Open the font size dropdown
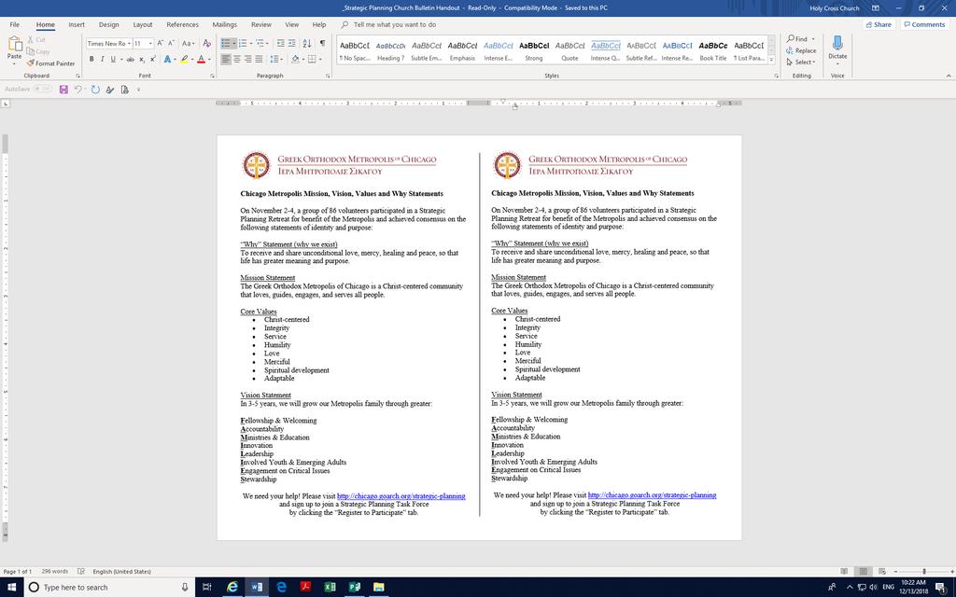The image size is (956, 597). 150,44
